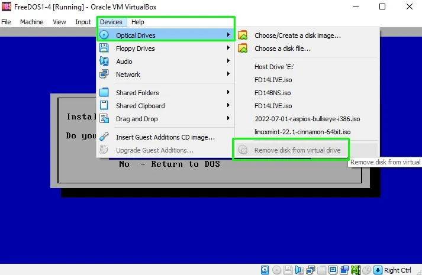Click the Remove disk from virtual drive icon
This screenshot has width=422, height=275.
[243, 150]
